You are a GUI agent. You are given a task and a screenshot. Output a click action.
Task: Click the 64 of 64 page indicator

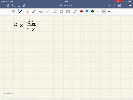pos(8,94)
